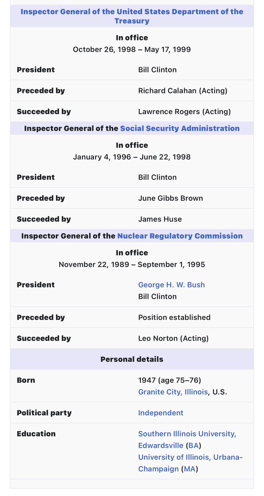Click the Leo Norton (Acting) text

coord(173,339)
